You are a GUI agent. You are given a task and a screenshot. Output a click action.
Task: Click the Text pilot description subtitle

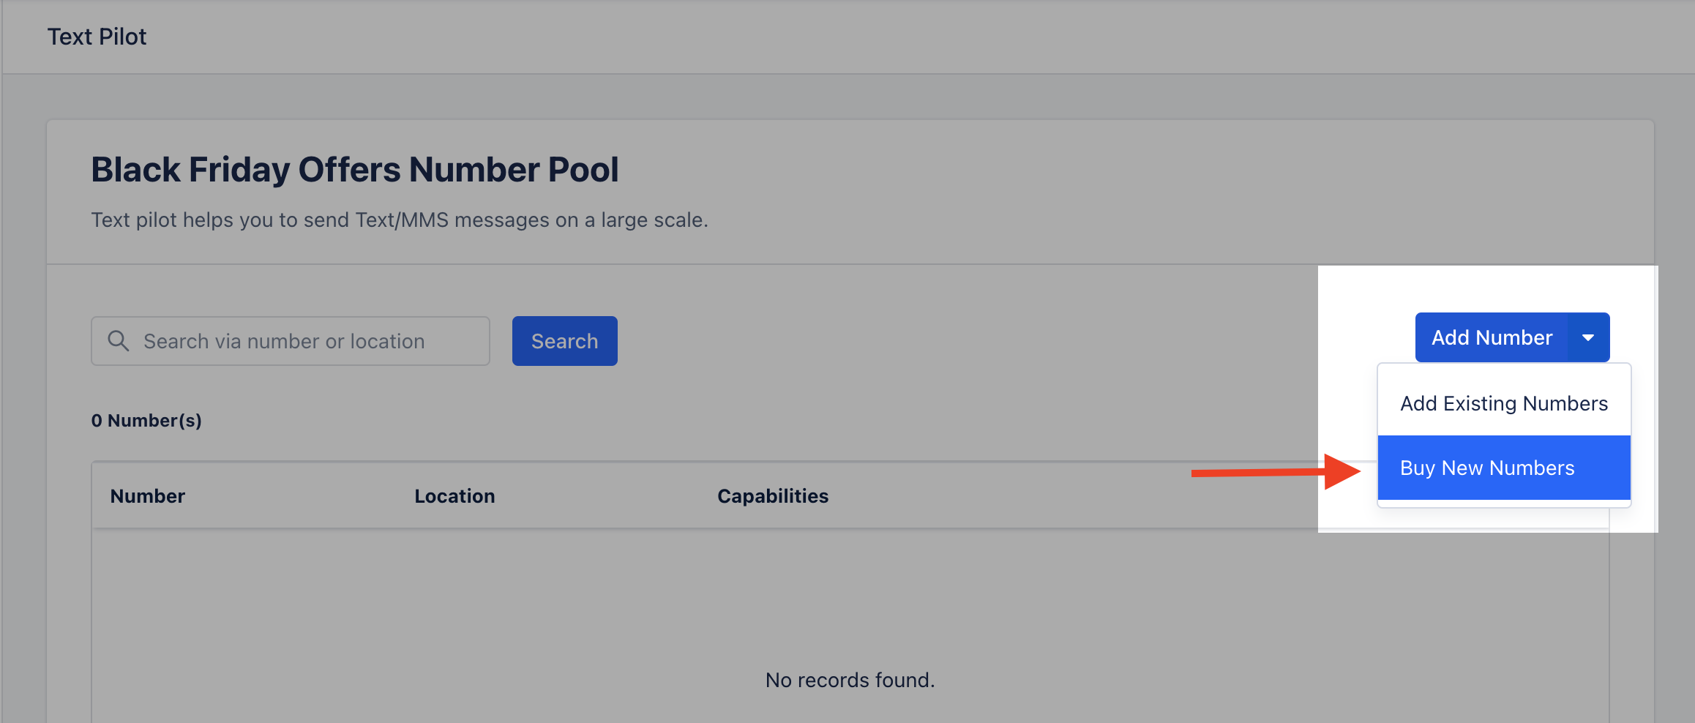click(400, 220)
